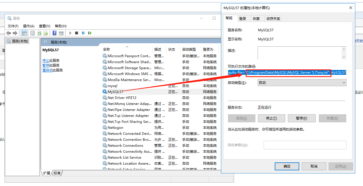Click the Refresh toolbar icon

(39, 33)
